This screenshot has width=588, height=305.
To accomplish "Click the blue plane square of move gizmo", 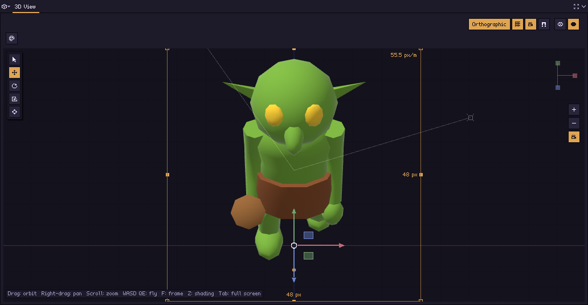I will pos(308,236).
